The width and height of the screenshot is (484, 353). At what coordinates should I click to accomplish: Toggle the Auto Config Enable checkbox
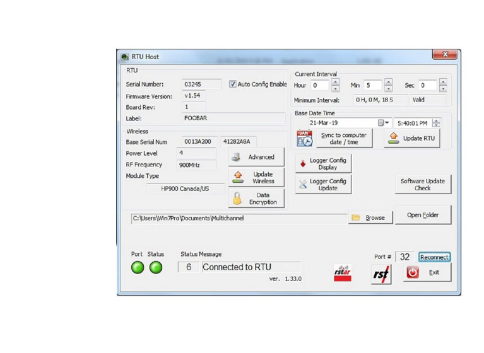coord(232,84)
